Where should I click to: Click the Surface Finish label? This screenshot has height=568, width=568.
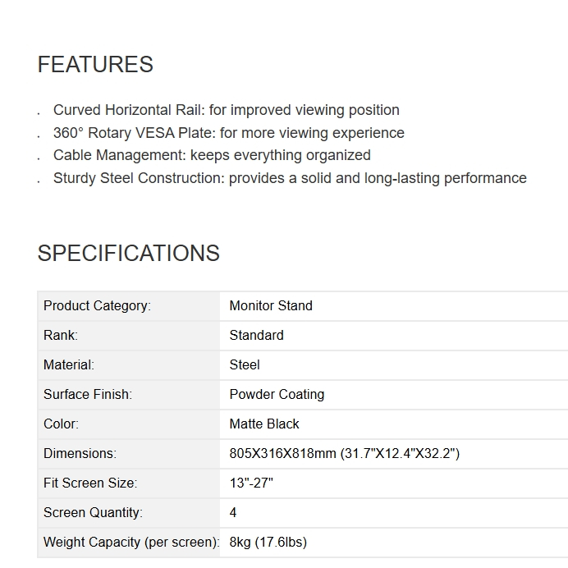tap(88, 395)
